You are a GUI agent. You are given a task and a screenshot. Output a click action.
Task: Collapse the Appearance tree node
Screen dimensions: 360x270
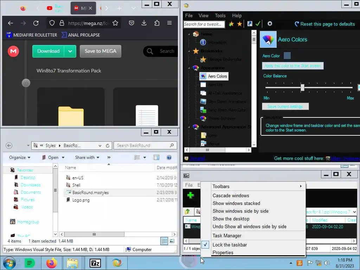189,68
